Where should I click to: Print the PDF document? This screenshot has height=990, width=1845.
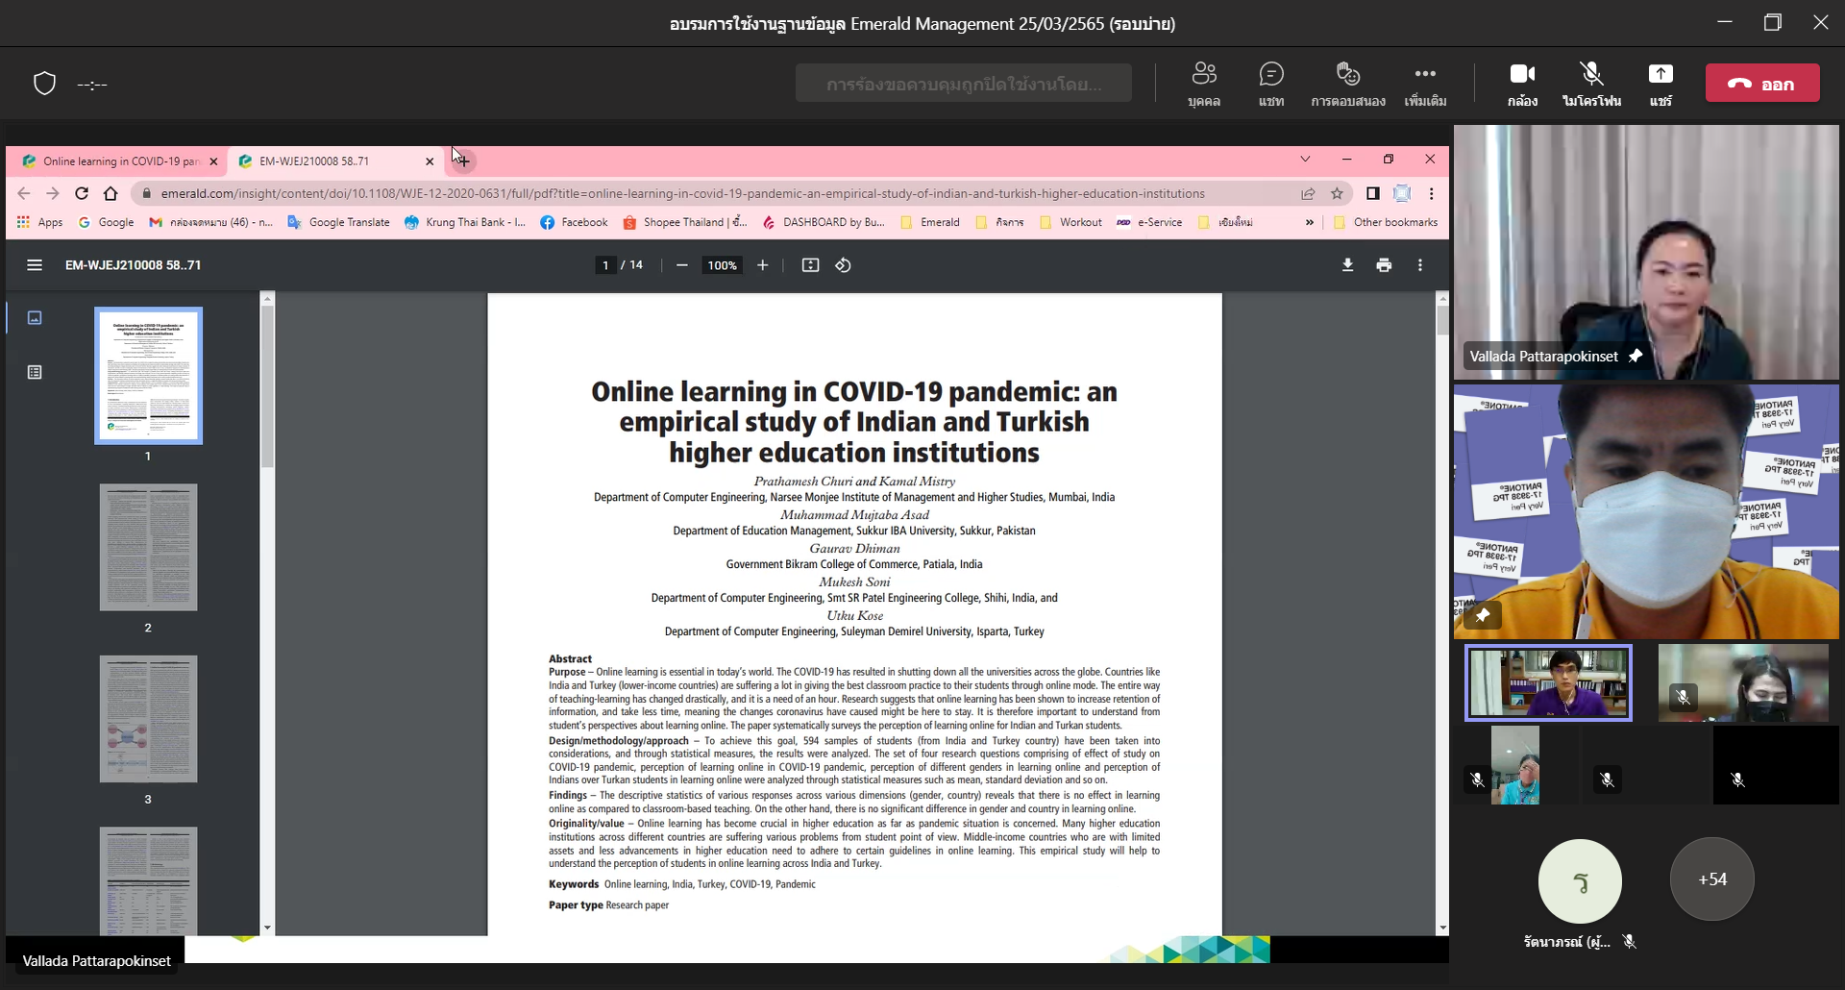[1384, 265]
